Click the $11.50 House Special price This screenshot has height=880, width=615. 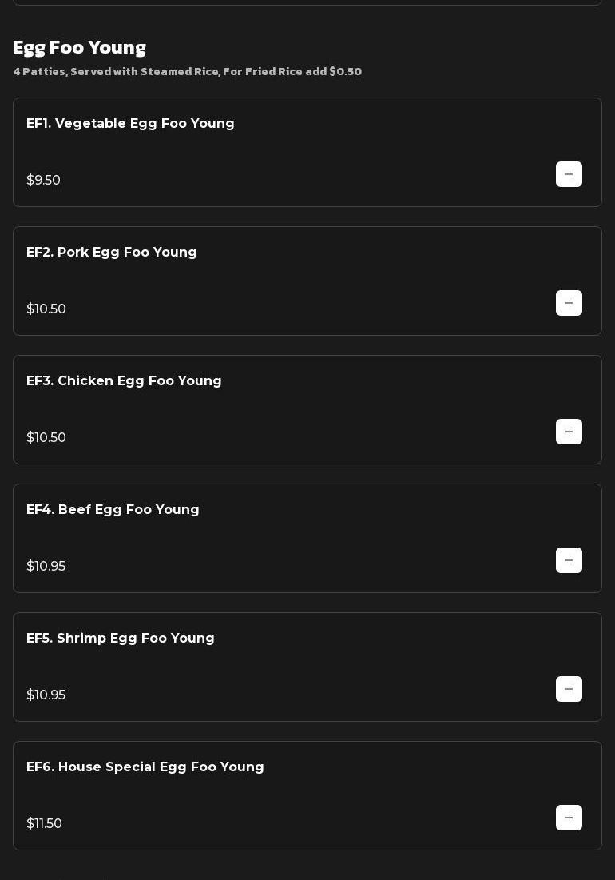(45, 824)
